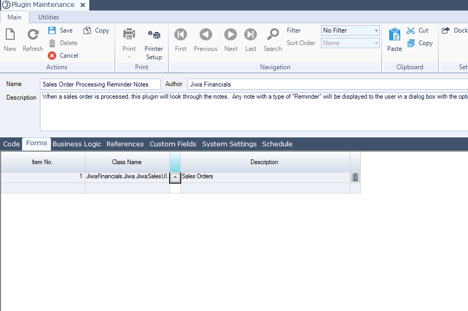Jump to the Last record
Viewport: 468px width, 311px height.
click(251, 35)
